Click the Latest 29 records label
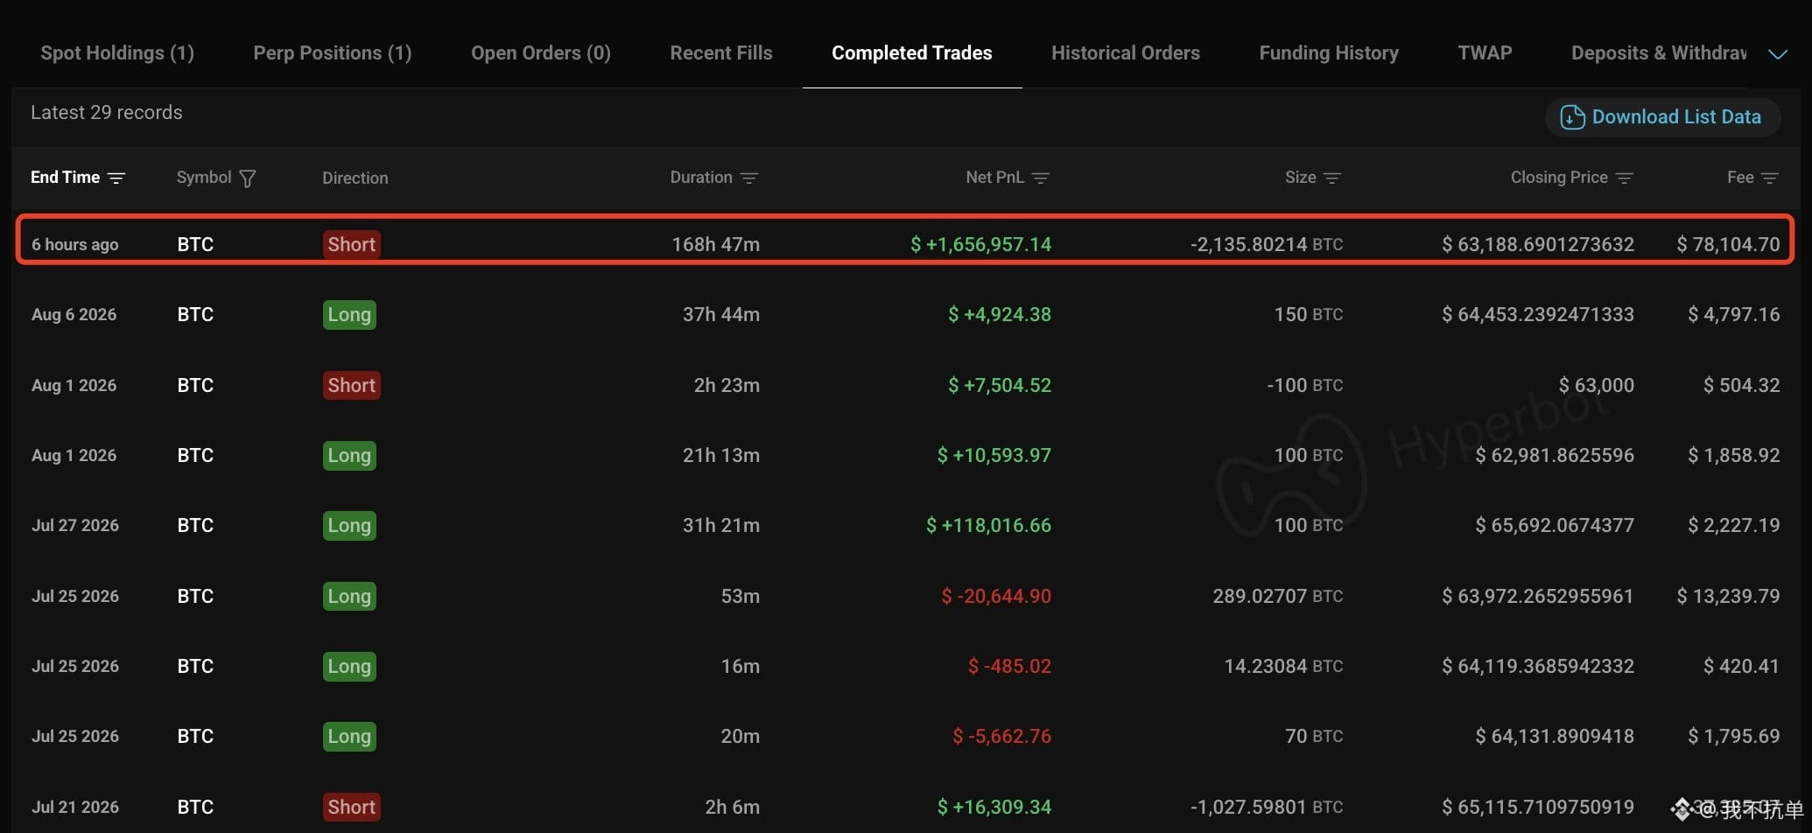1812x833 pixels. click(x=107, y=112)
